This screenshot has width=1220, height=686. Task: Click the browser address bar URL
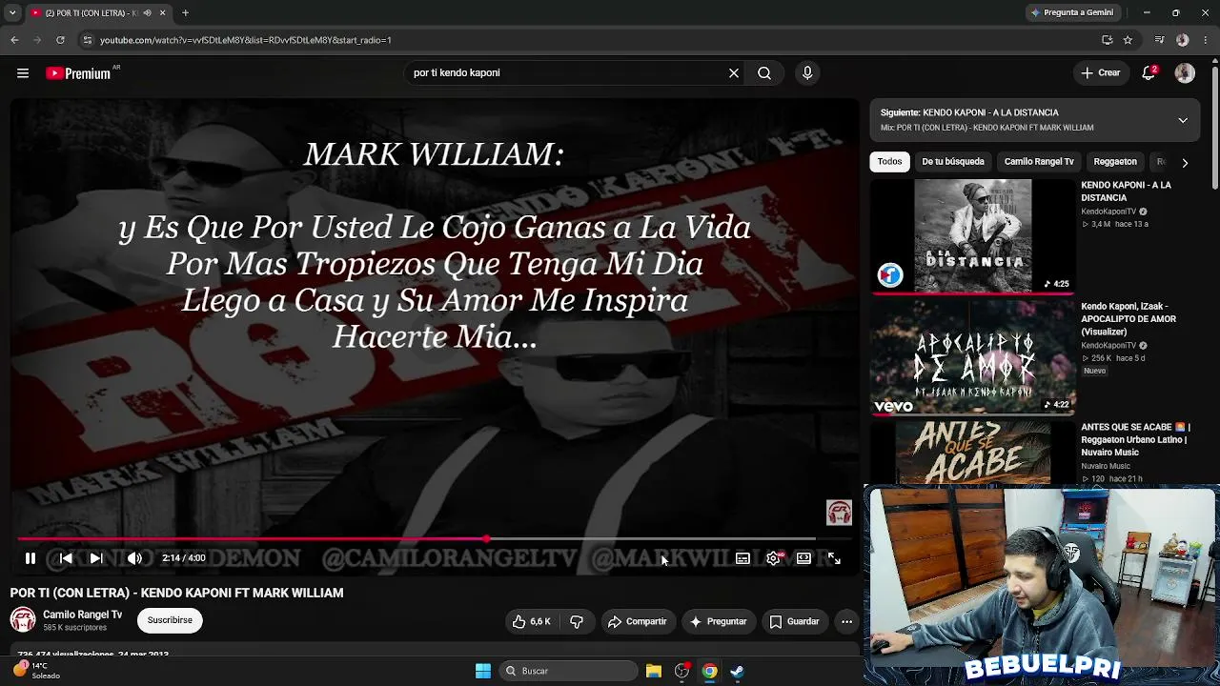click(246, 40)
